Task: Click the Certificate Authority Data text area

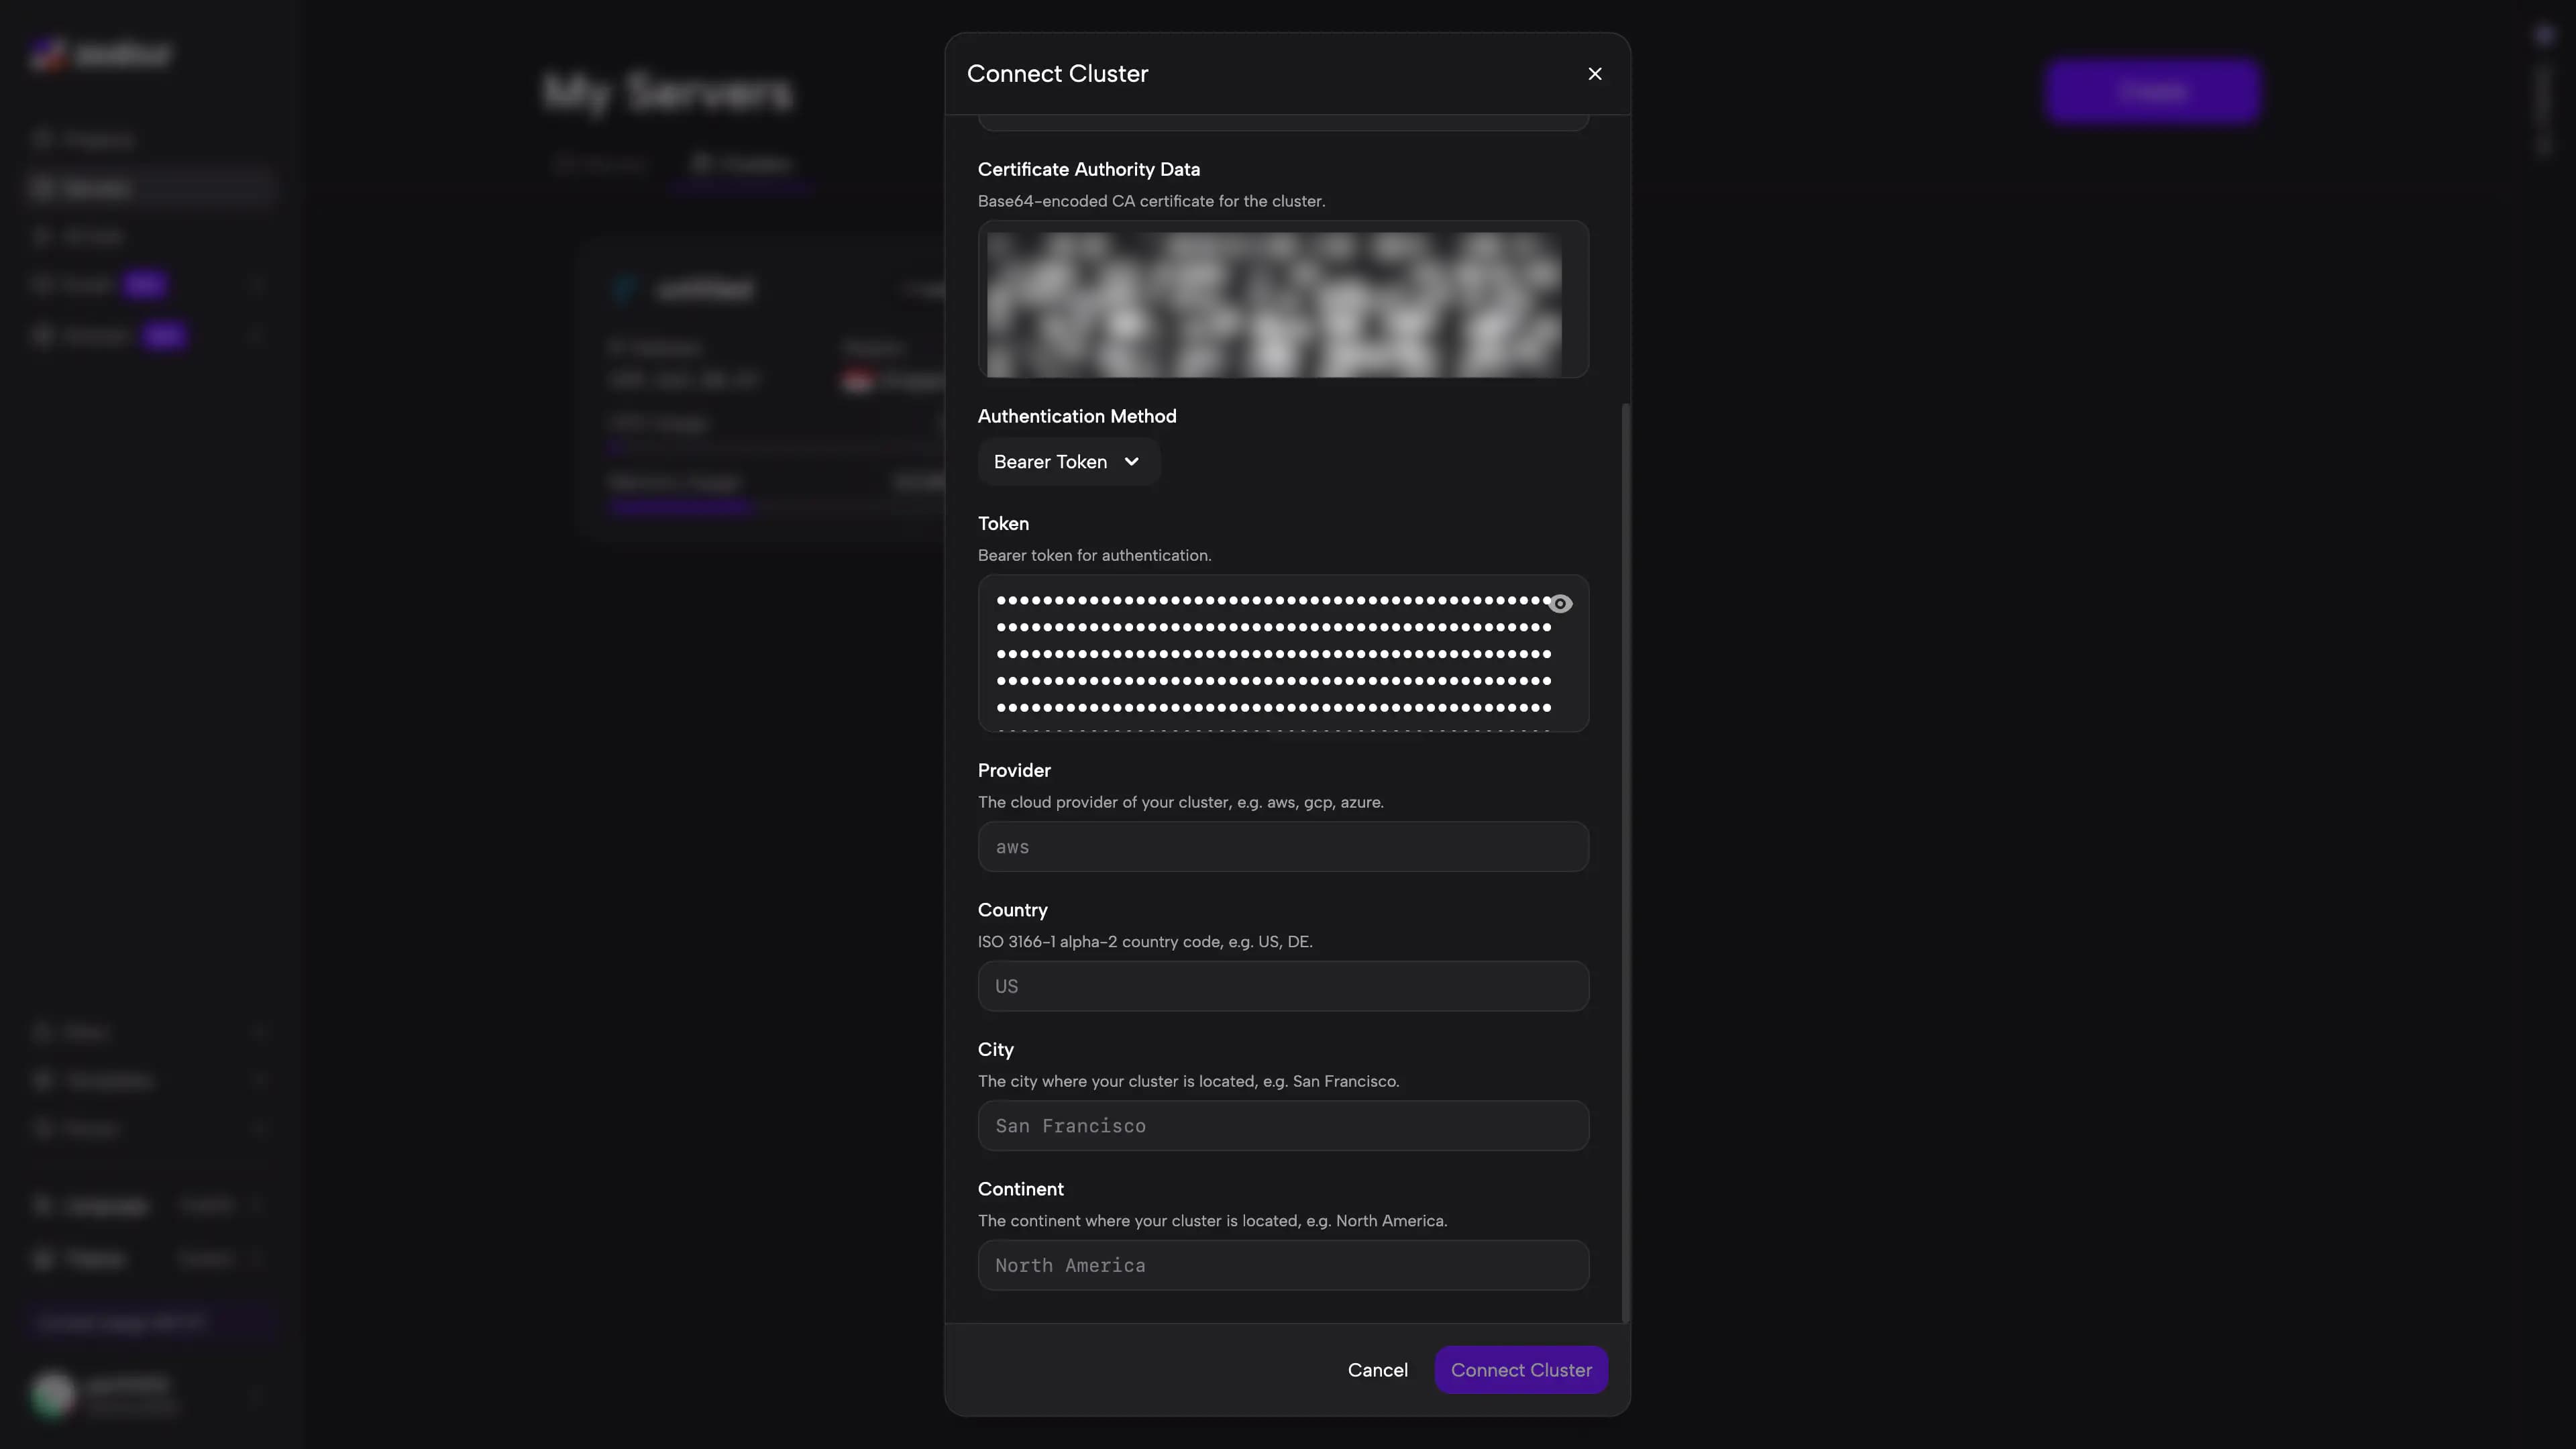Action: pos(1282,300)
